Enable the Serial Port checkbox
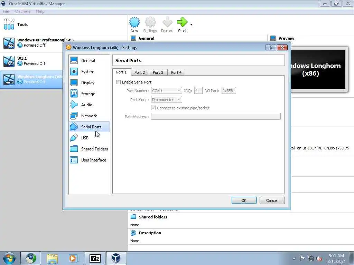This screenshot has width=354, height=265. (118, 82)
